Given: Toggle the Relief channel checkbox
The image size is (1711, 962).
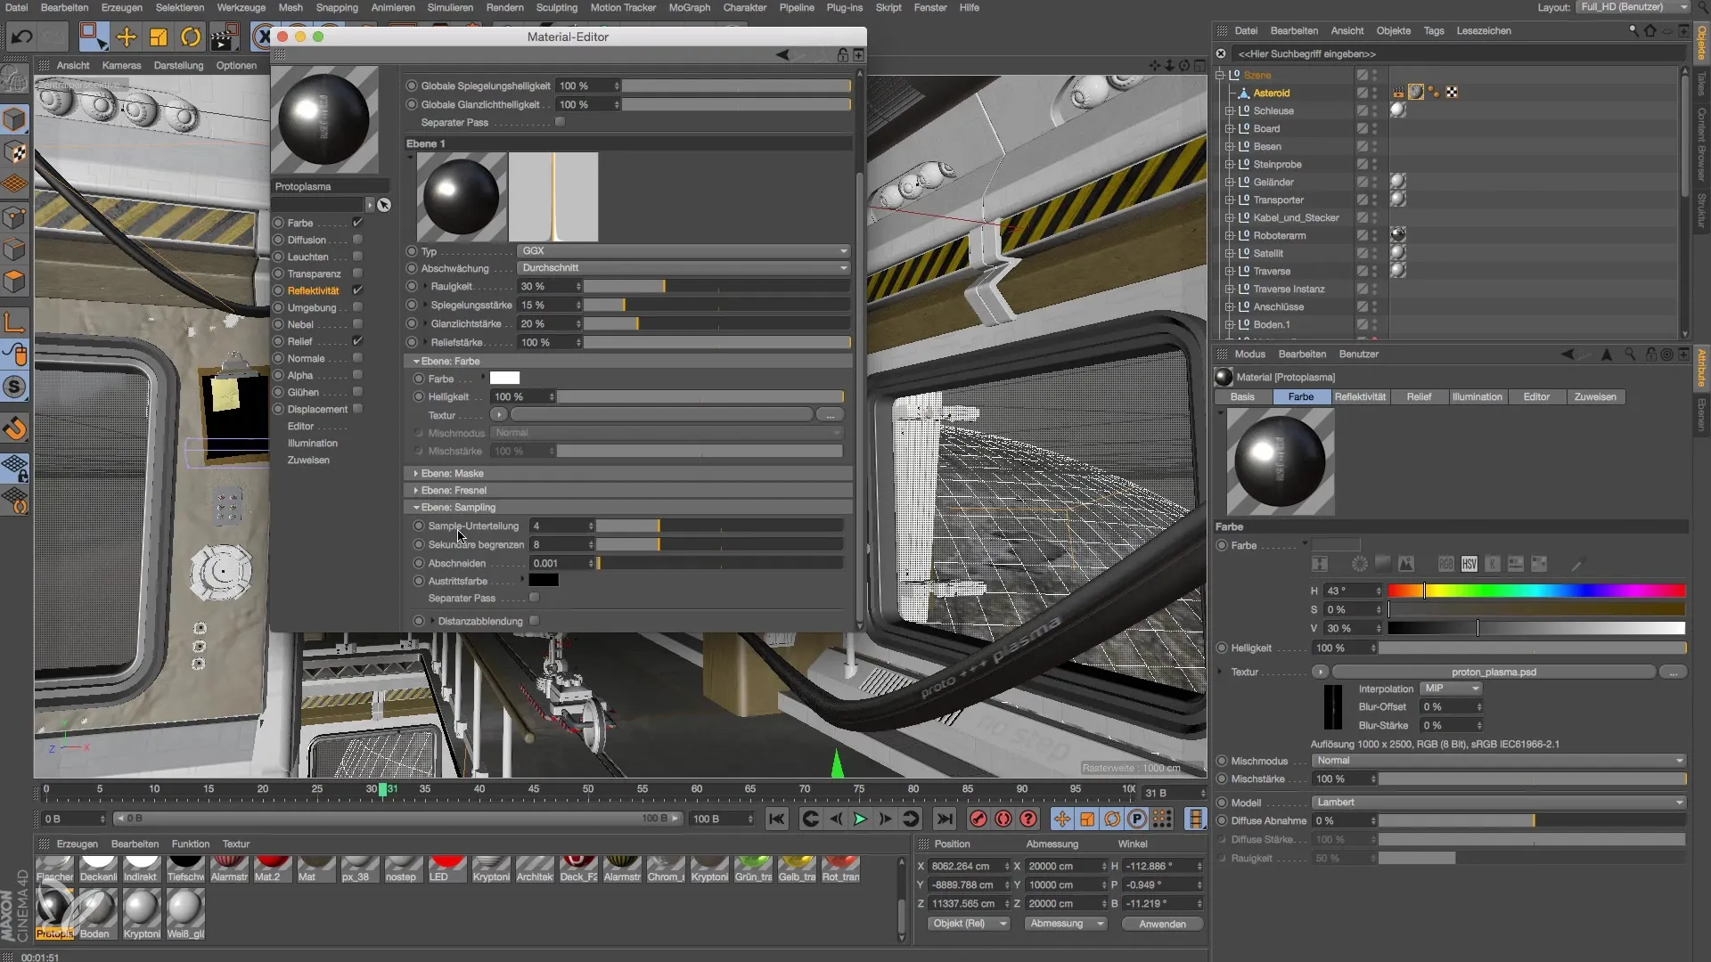Looking at the screenshot, I should 357,341.
